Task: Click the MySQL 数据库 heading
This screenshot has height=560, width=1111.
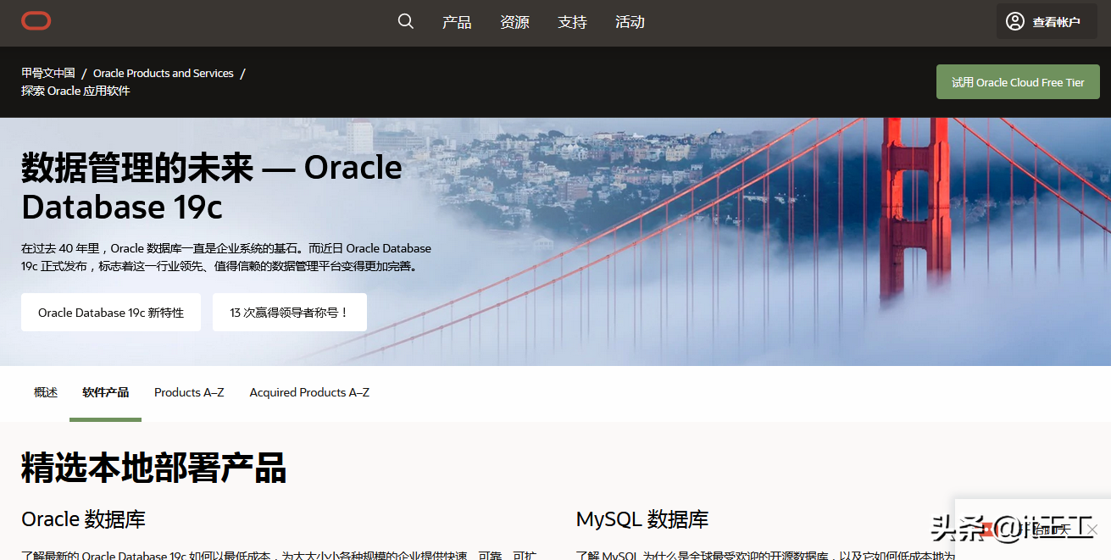Action: pyautogui.click(x=642, y=518)
